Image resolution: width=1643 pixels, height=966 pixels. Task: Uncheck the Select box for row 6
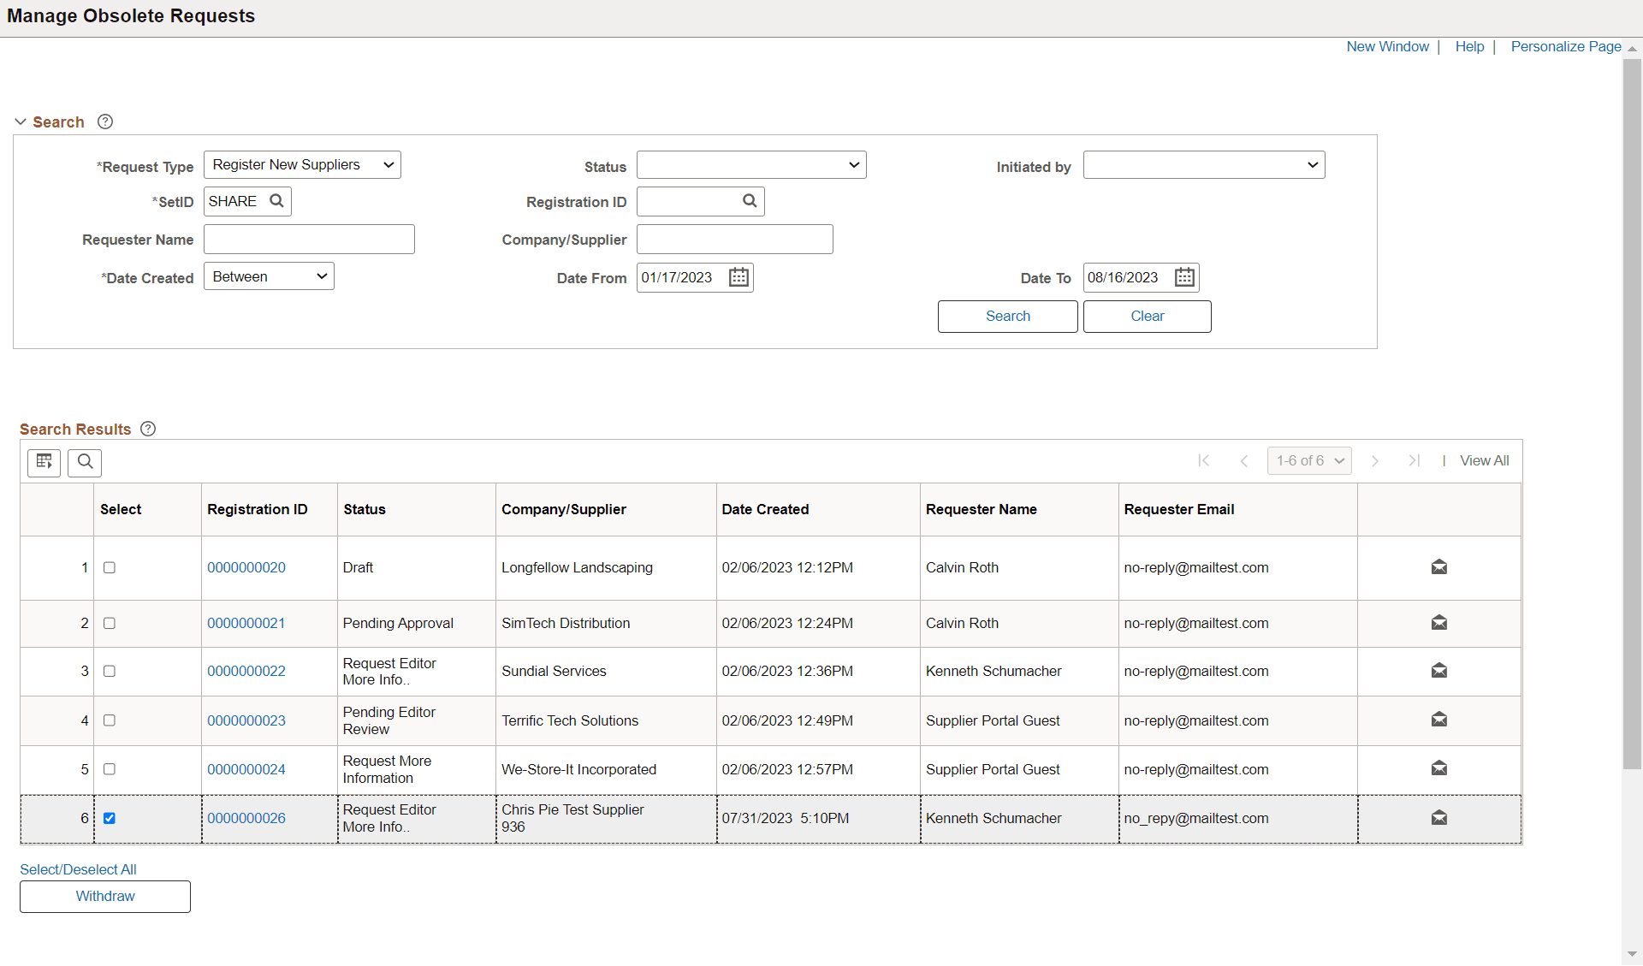pos(110,819)
